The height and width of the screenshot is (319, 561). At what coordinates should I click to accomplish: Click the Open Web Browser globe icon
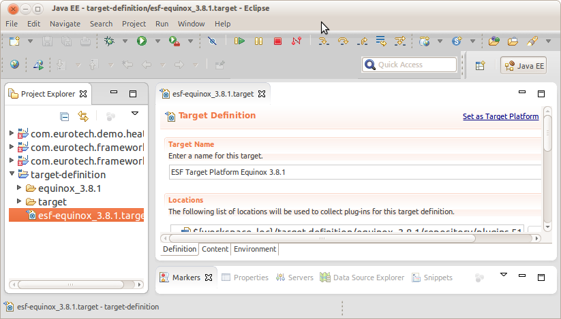point(15,65)
